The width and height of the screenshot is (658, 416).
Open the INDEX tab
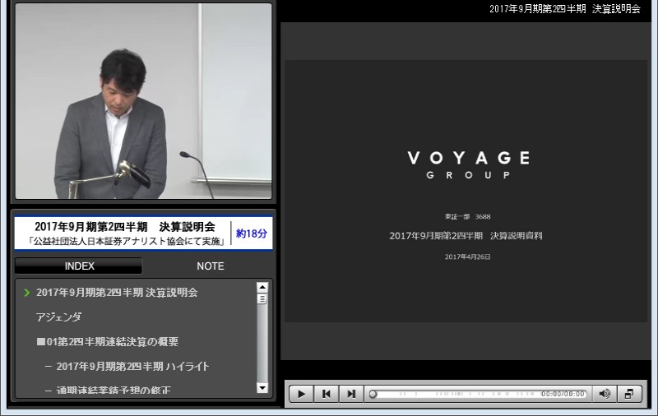click(x=79, y=266)
